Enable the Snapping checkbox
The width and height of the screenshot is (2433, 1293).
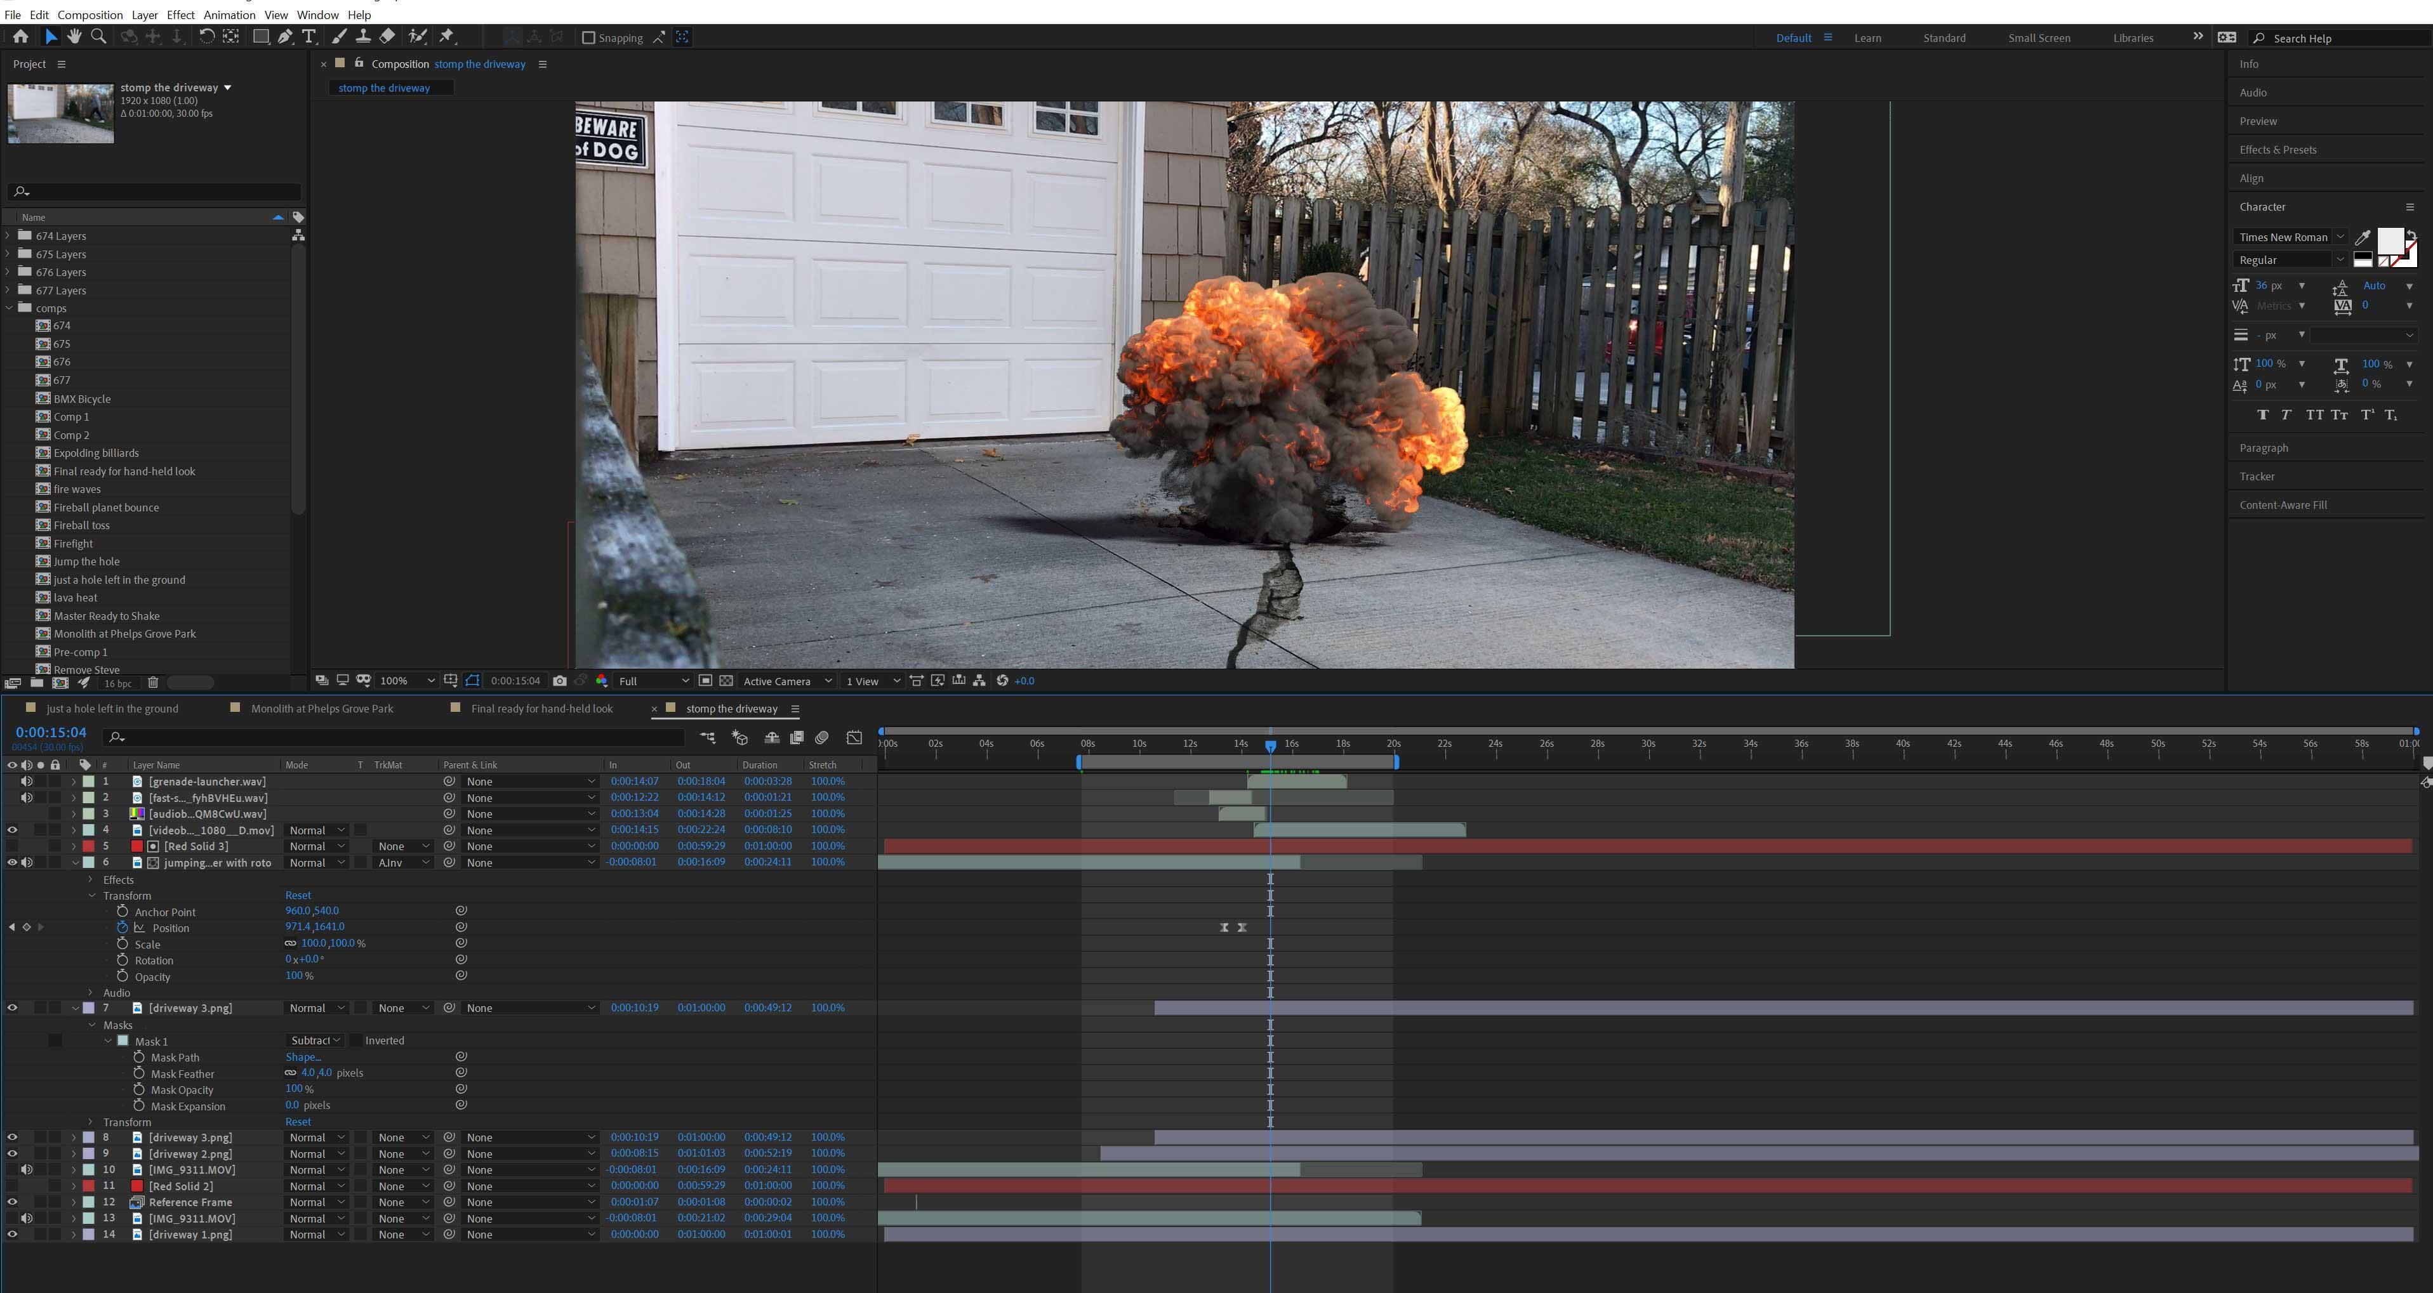pos(588,38)
